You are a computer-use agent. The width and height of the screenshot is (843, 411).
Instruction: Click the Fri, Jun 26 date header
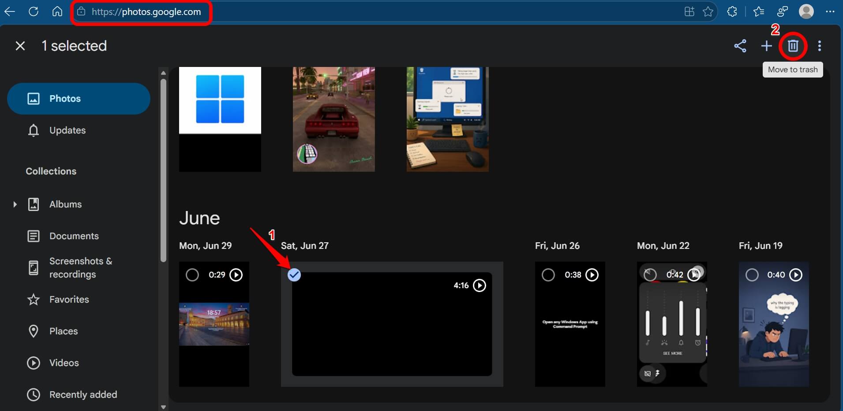pyautogui.click(x=557, y=246)
